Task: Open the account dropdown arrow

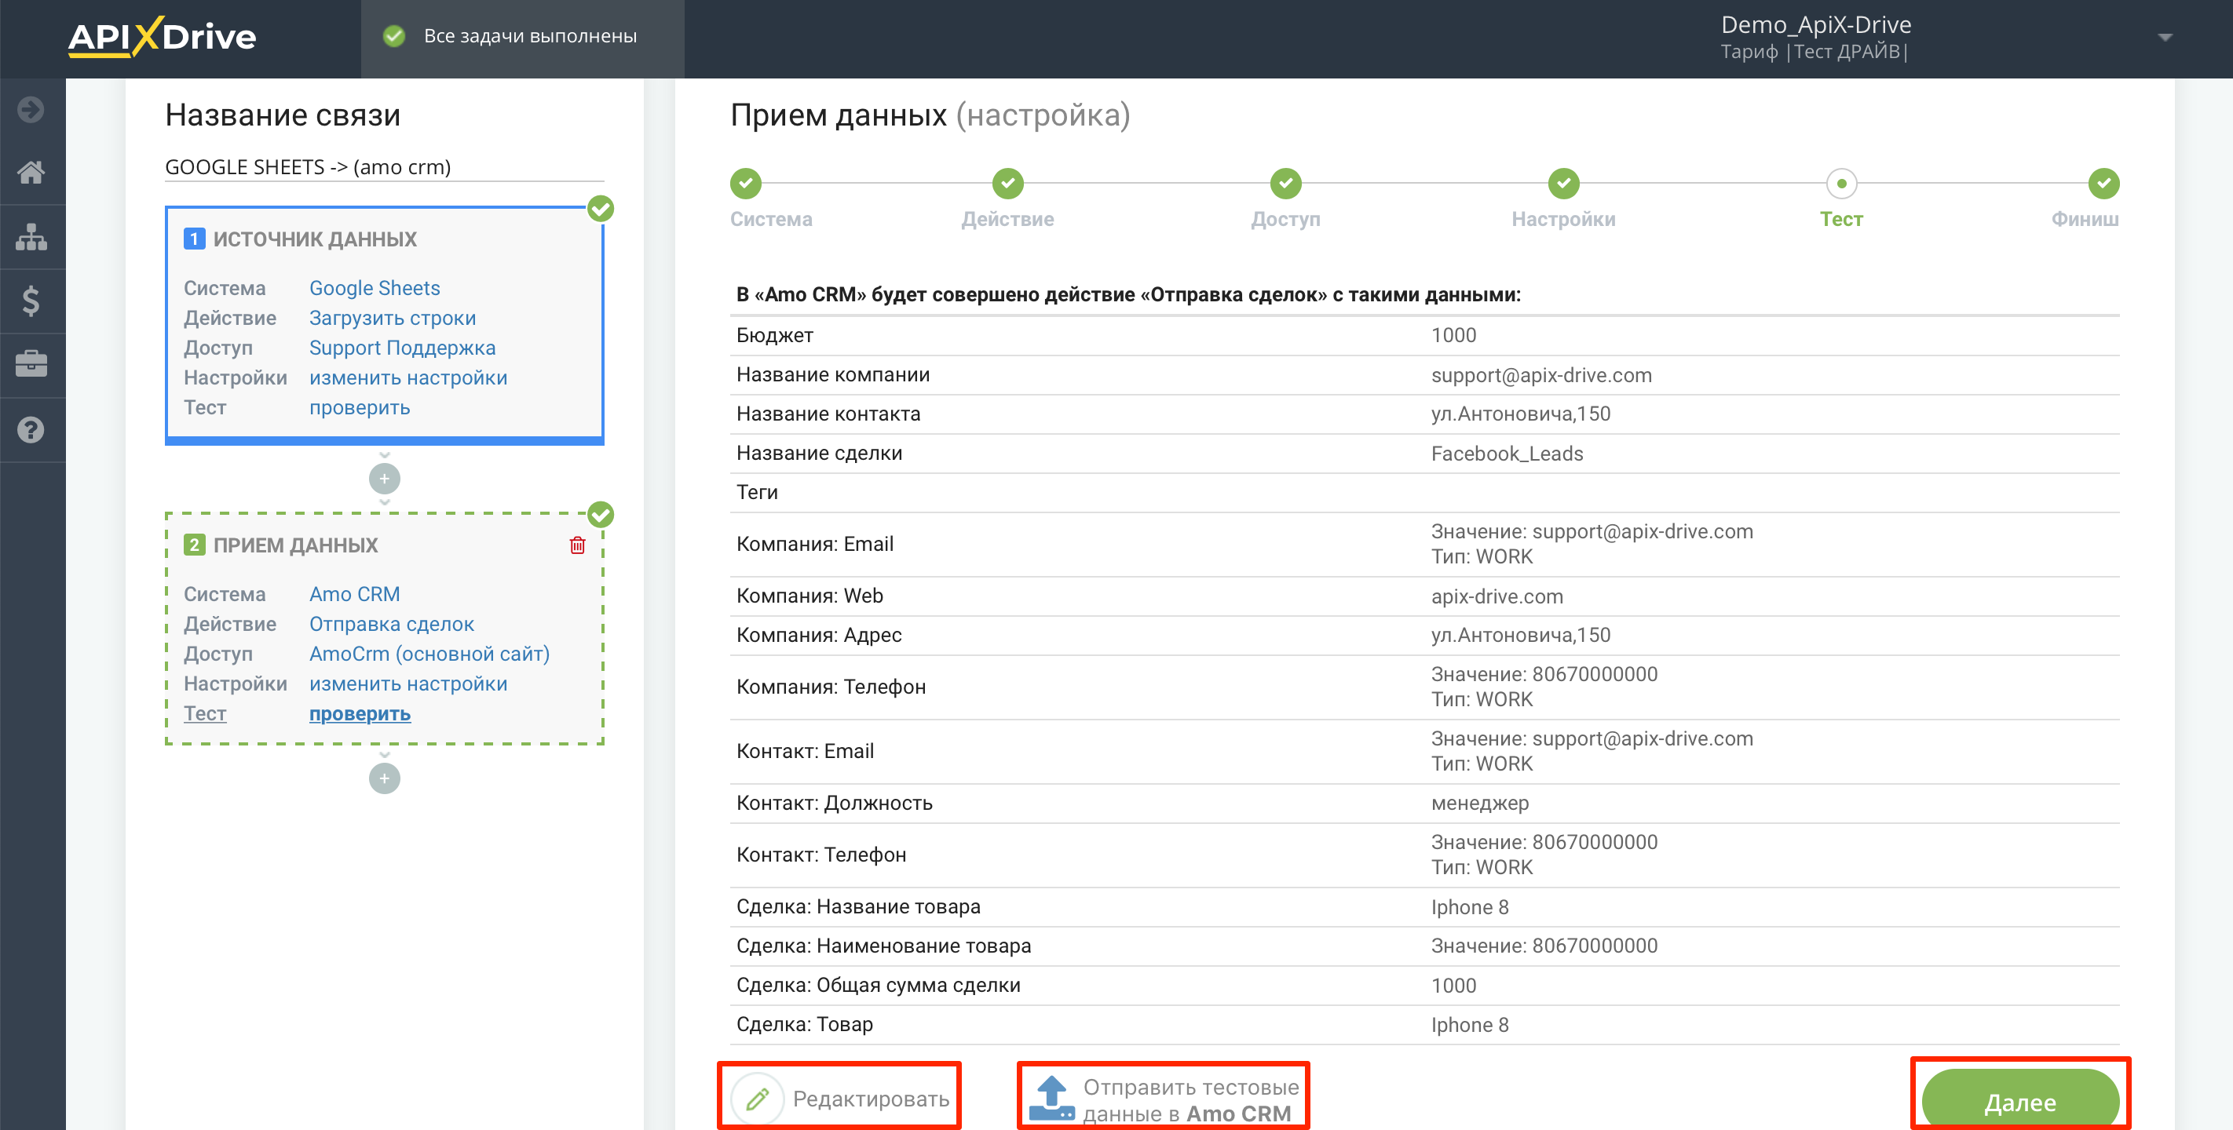Action: (2165, 37)
